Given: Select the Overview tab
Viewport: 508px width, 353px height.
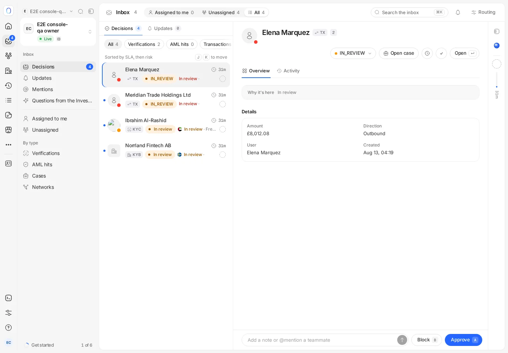Looking at the screenshot, I should 256,71.
